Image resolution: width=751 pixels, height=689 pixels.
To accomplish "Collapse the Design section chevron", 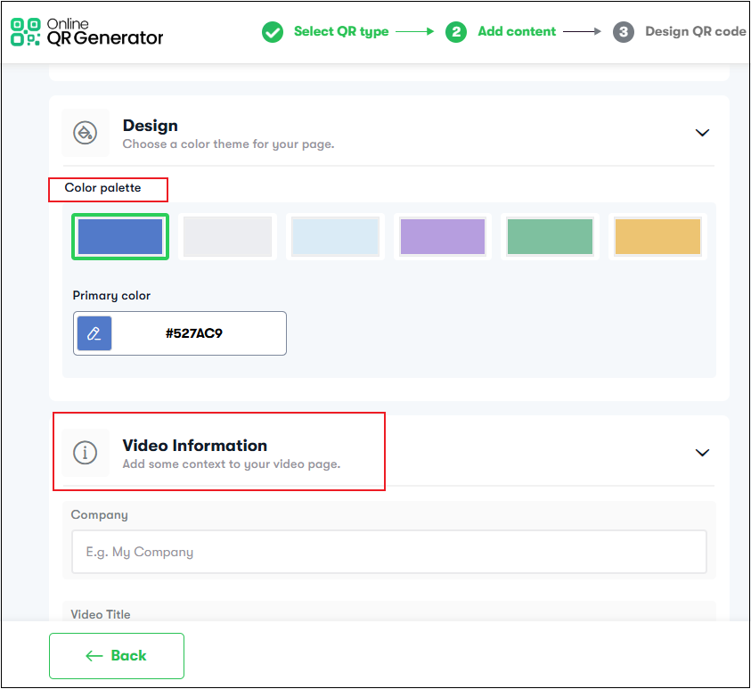I will point(702,132).
